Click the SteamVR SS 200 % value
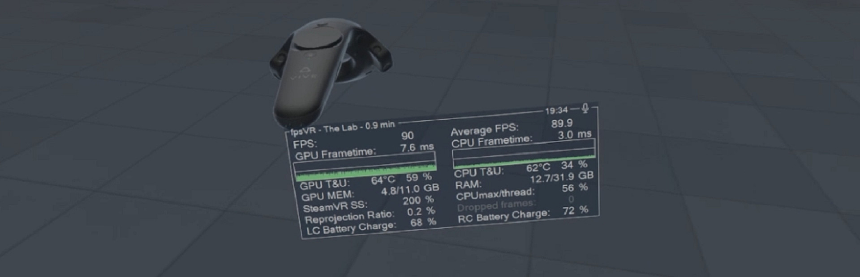Screen dimensions: 860x277 [418, 201]
